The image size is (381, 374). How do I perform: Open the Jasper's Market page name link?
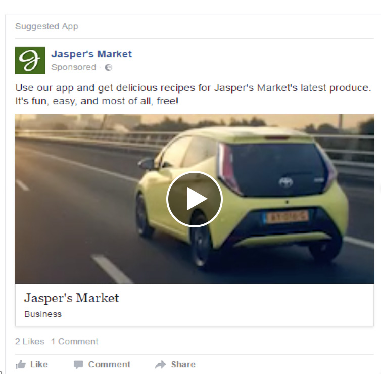click(91, 54)
